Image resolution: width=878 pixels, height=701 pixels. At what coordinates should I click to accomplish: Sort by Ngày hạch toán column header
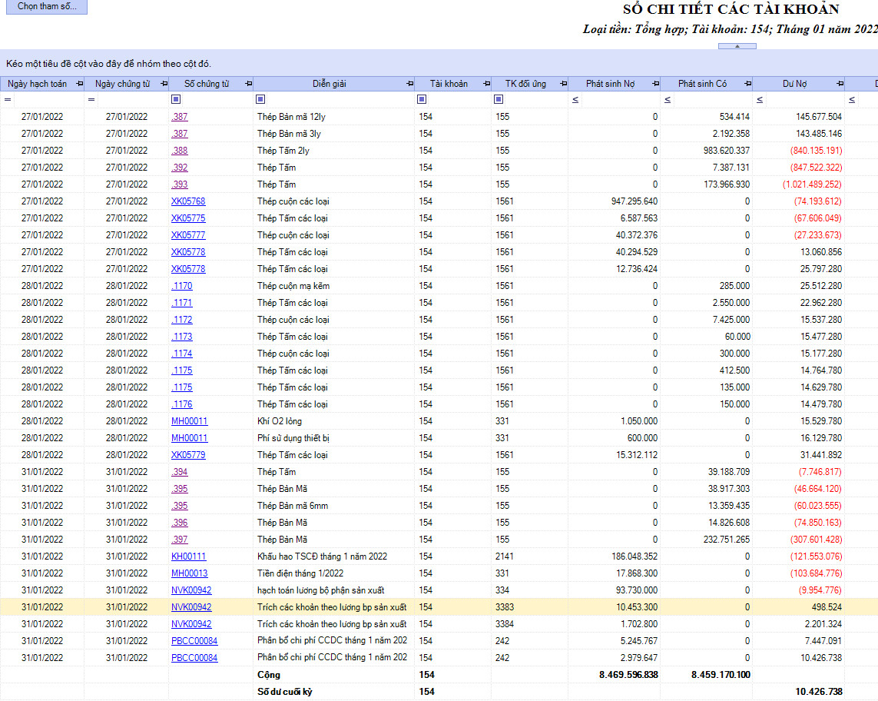pyautogui.click(x=37, y=84)
